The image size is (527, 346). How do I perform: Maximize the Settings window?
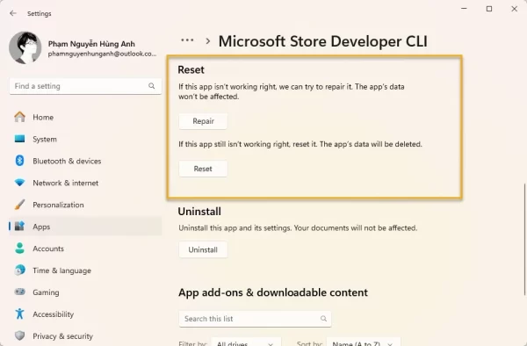(x=489, y=9)
